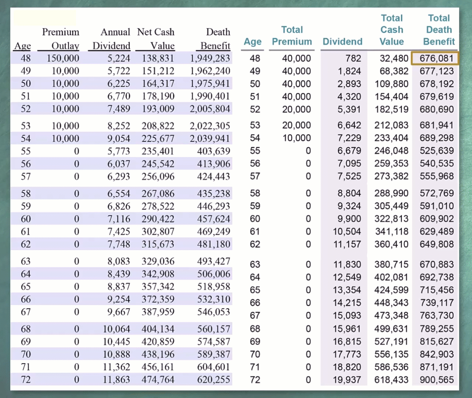Select Death Benefit value 2,039,941
Screen dimensions: 472x398
210,139
